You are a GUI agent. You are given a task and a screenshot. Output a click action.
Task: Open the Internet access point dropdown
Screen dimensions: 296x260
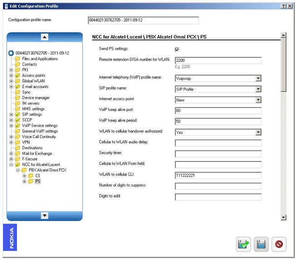tap(258, 100)
